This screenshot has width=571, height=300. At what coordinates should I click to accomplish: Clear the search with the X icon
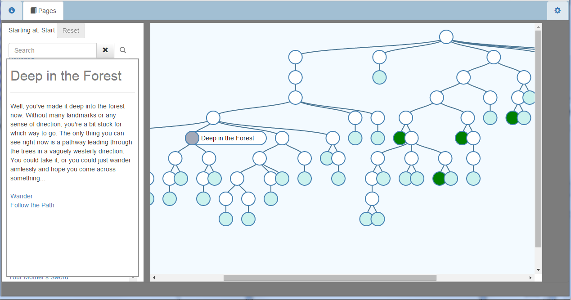pyautogui.click(x=105, y=50)
